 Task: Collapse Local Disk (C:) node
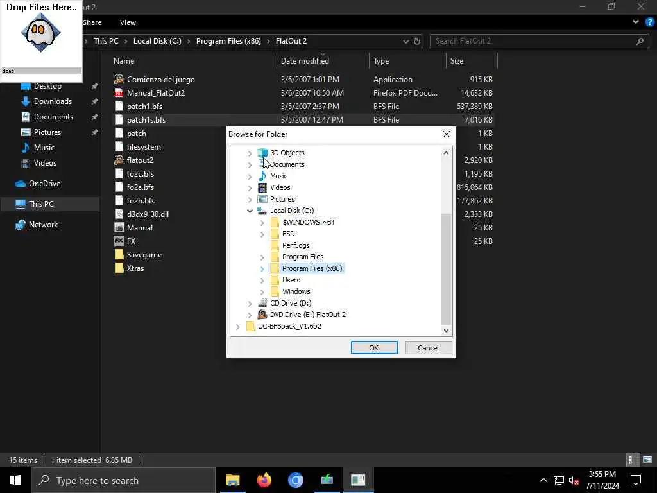pos(250,211)
